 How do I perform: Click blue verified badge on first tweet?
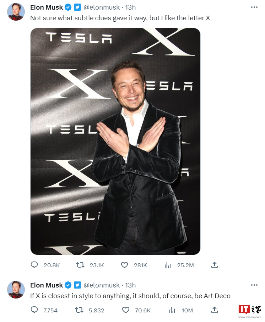tap(68, 7)
